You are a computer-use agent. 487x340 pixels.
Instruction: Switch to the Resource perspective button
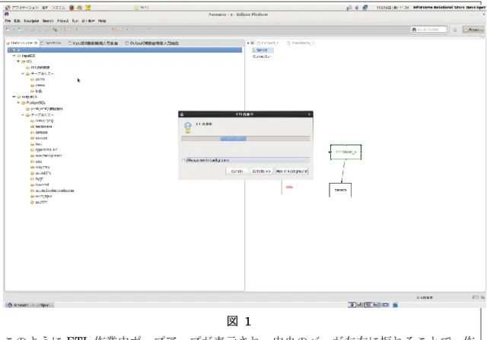[473, 30]
